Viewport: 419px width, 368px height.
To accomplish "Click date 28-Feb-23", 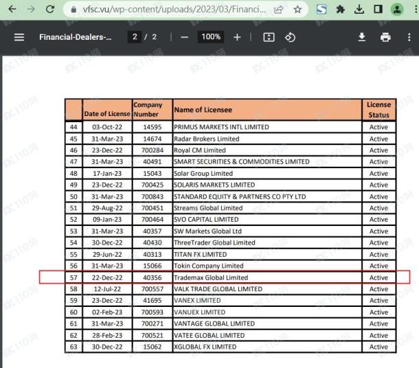I will pyautogui.click(x=107, y=336).
